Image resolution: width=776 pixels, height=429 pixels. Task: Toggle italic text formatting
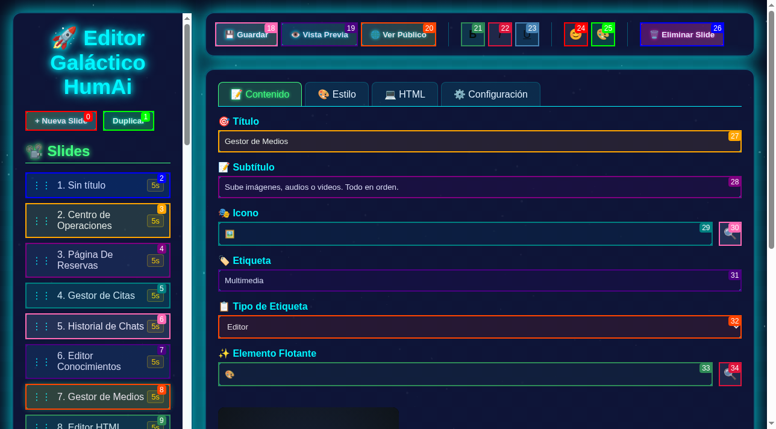499,35
